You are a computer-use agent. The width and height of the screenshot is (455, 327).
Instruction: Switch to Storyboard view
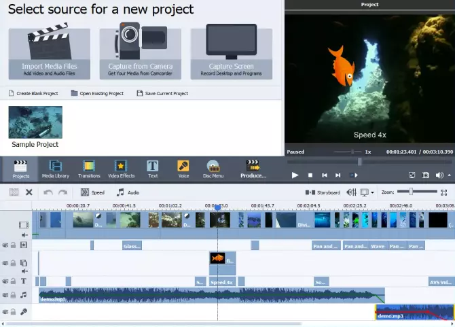coord(323,192)
